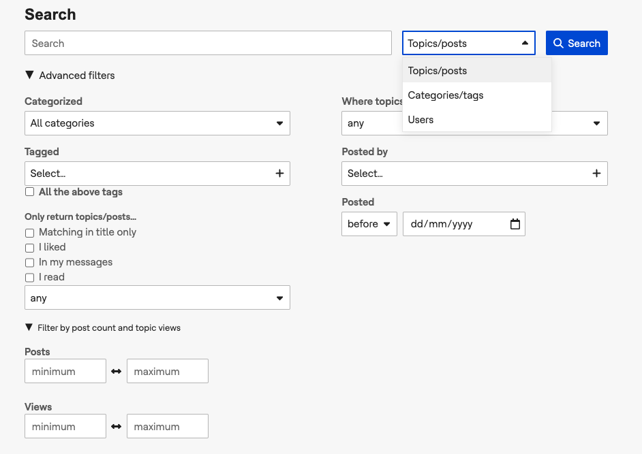The image size is (642, 454).
Task: Open the before date qualifier dropdown
Action: 369,224
